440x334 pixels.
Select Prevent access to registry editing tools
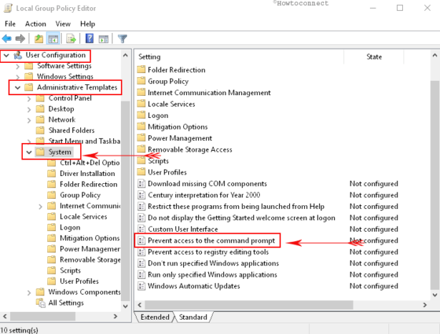coord(208,252)
